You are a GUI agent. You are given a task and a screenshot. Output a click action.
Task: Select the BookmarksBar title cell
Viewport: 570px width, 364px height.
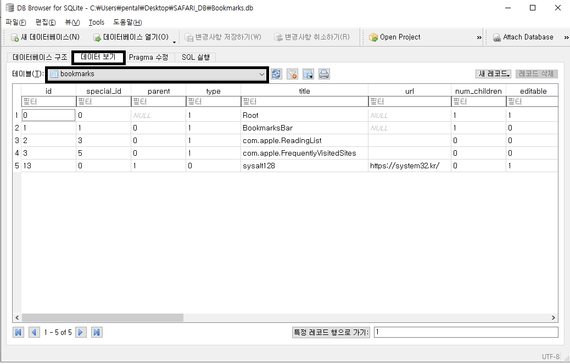coord(305,128)
